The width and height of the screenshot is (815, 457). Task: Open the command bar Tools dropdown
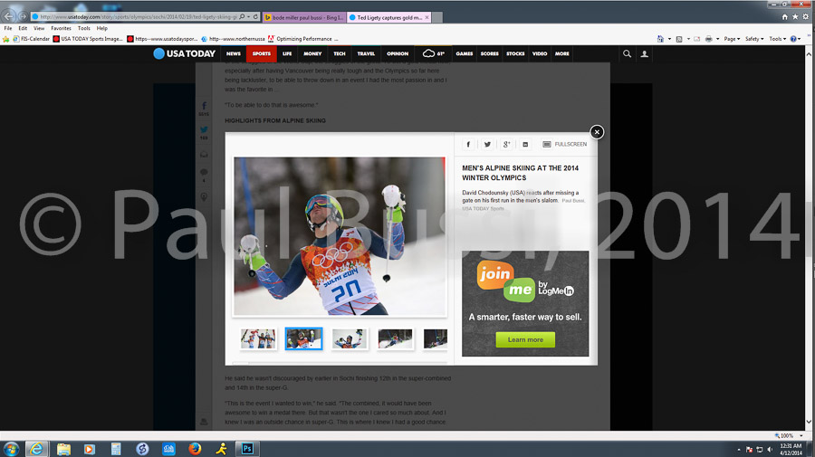coord(777,39)
